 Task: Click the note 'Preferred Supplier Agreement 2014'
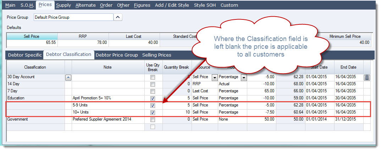(x=102, y=119)
